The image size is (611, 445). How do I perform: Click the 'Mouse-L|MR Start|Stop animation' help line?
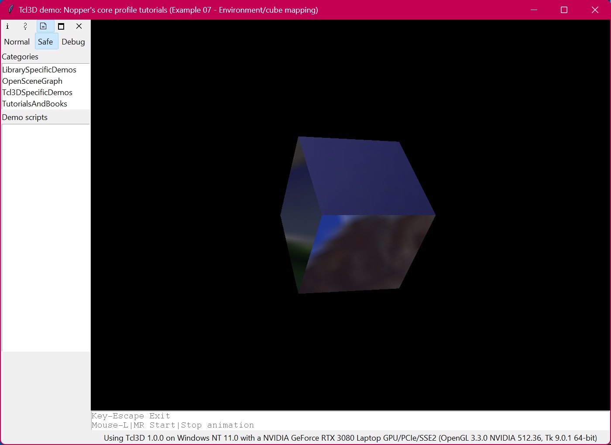[173, 425]
